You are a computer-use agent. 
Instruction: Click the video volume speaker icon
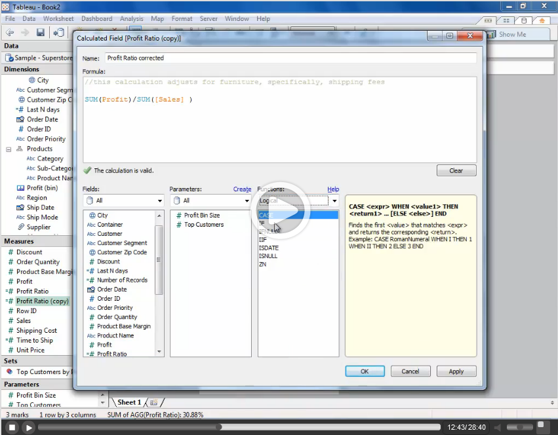pos(497,427)
